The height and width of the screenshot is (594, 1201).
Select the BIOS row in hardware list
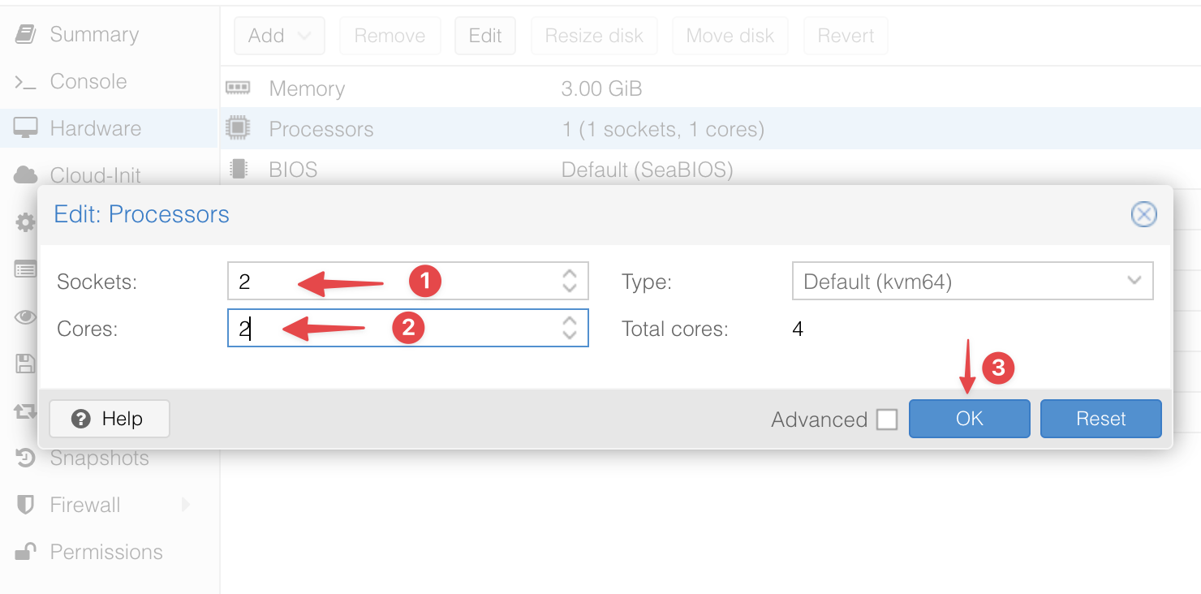(x=710, y=170)
